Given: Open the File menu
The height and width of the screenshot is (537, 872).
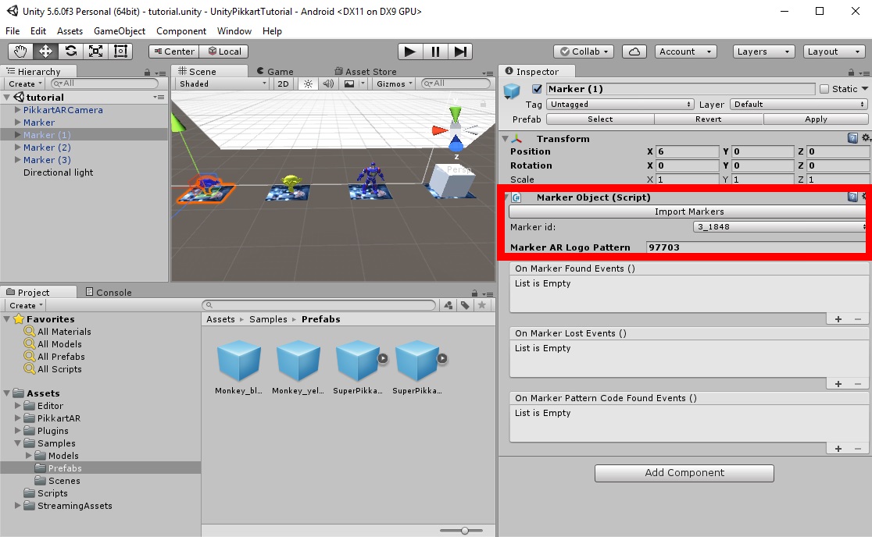Looking at the screenshot, I should click(x=13, y=31).
